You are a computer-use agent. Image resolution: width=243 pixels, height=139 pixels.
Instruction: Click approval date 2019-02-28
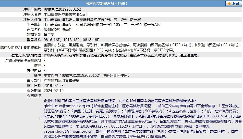(54, 86)
